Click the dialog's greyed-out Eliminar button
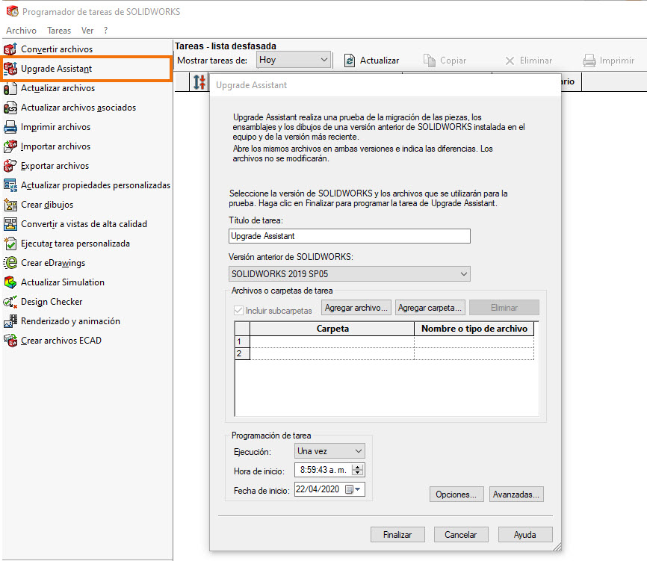The width and height of the screenshot is (647, 561). (x=504, y=308)
